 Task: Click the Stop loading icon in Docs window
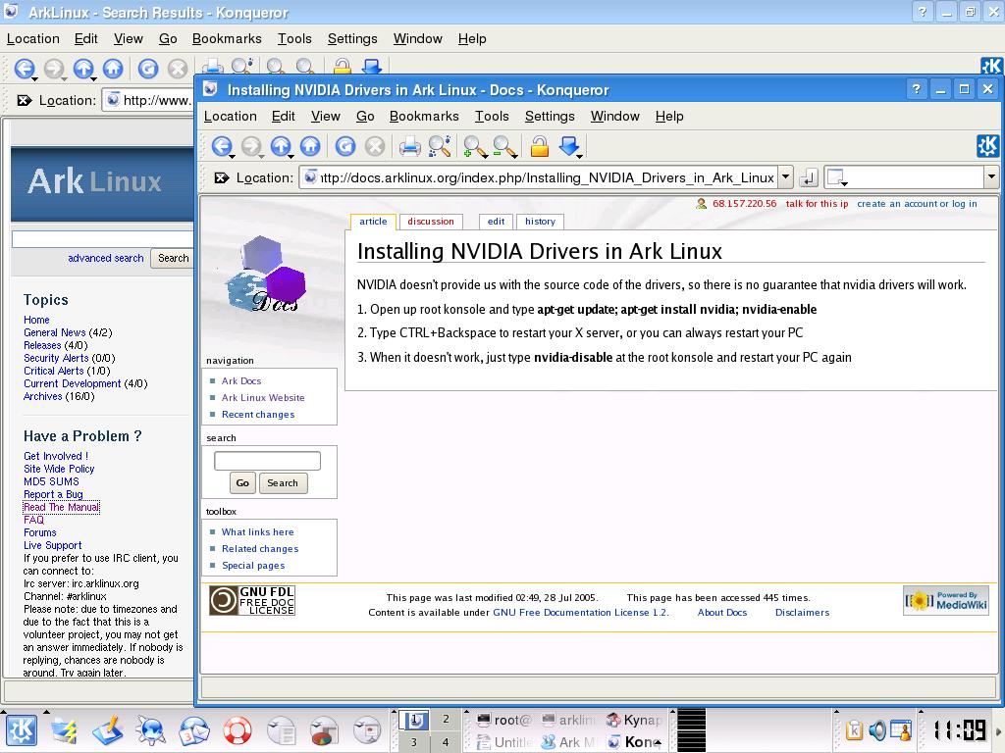374,147
